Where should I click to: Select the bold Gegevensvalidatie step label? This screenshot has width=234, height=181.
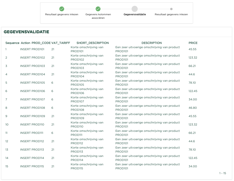click(135, 14)
